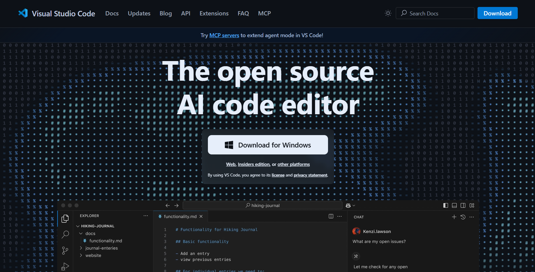Screen dimensions: 535x272
Task: Open the Extensions menu item
Action: tap(214, 13)
